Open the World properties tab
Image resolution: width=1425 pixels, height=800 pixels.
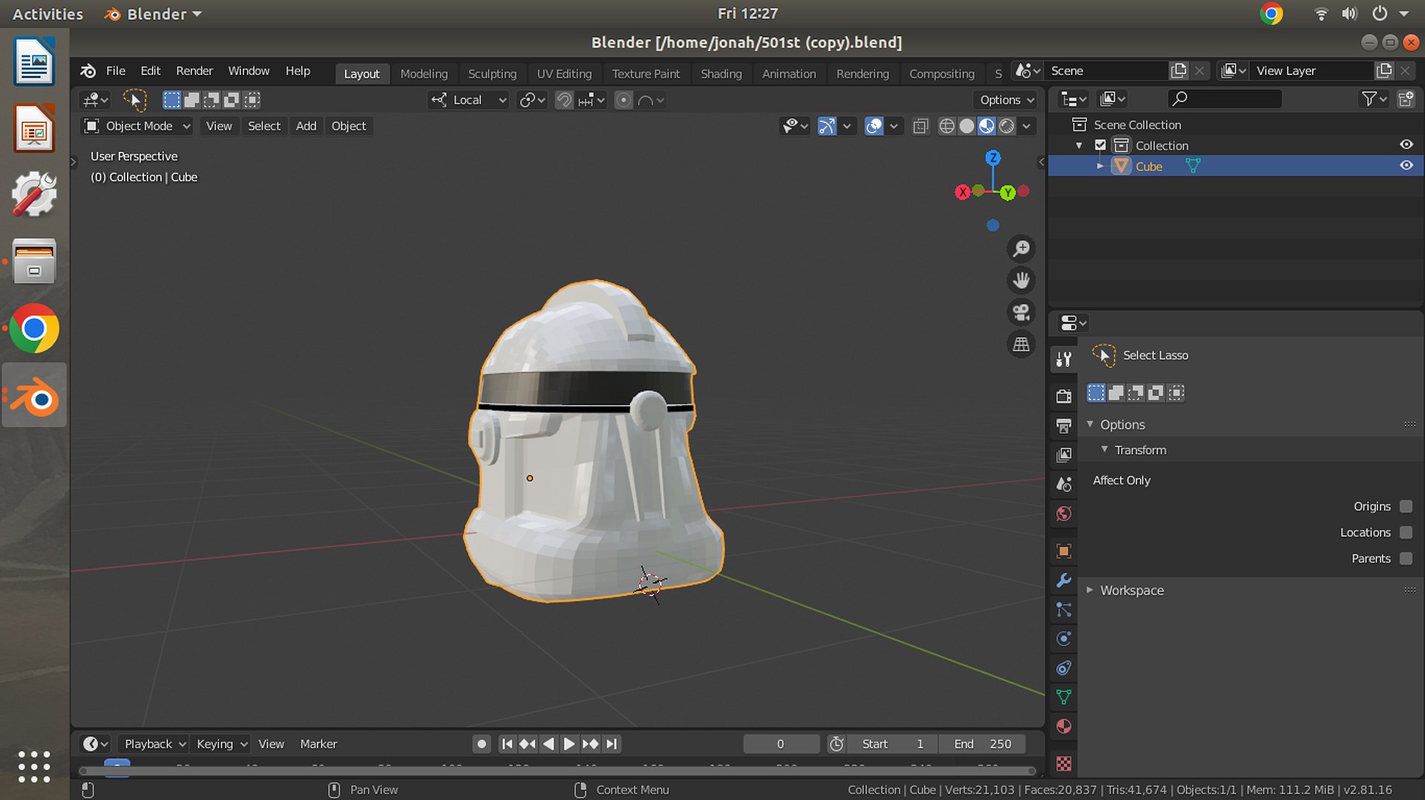[1064, 514]
